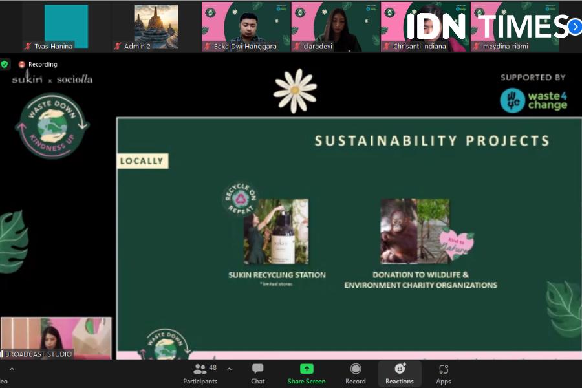Click the muted mic icon for Chrisanti Indiana
The image size is (582, 388).
pos(387,47)
